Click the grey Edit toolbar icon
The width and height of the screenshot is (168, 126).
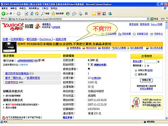tap(86, 14)
